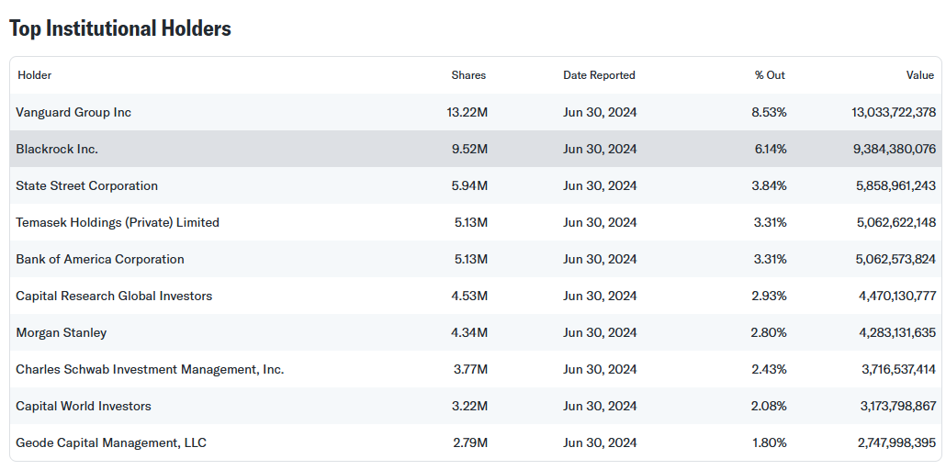Select the Capital World Investors name
Screen dimensions: 946x470
(x=84, y=406)
